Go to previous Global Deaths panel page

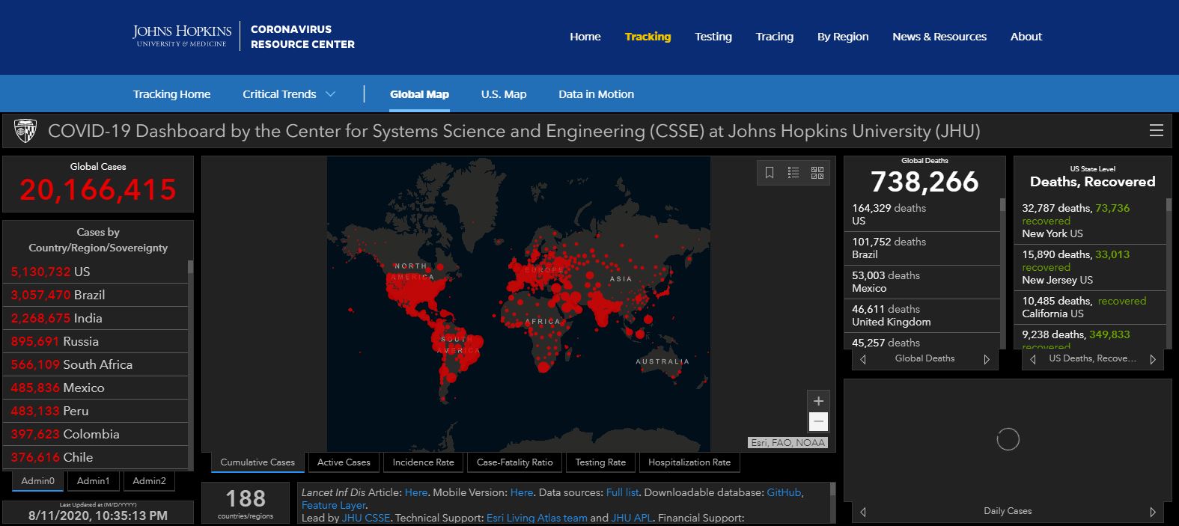[863, 359]
